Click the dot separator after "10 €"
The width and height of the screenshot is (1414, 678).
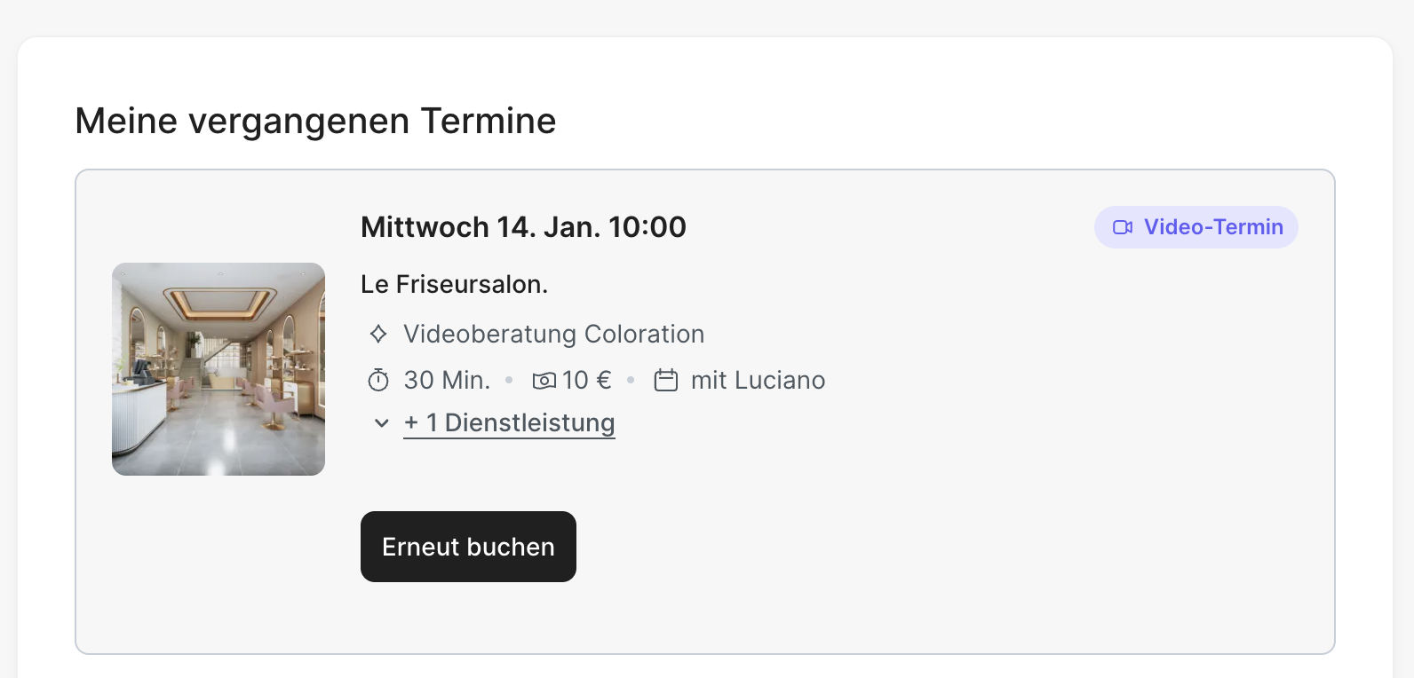click(x=631, y=381)
